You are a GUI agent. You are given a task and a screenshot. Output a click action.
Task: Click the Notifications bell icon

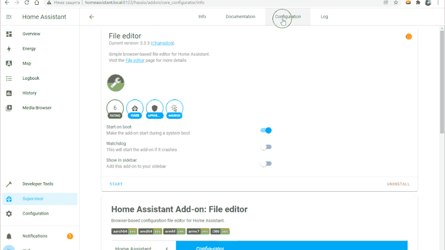coord(9,236)
